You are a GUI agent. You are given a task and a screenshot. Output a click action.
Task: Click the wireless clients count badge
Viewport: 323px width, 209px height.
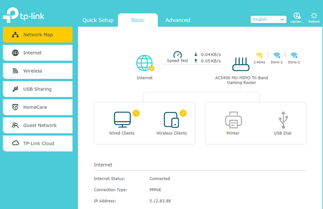pyautogui.click(x=183, y=113)
